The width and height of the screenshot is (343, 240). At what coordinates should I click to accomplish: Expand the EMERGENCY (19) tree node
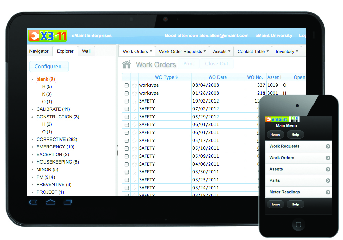[32, 147]
